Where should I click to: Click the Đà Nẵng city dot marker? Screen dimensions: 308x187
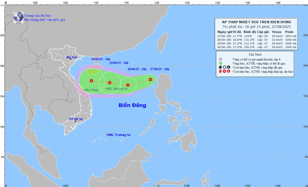coord(85,90)
